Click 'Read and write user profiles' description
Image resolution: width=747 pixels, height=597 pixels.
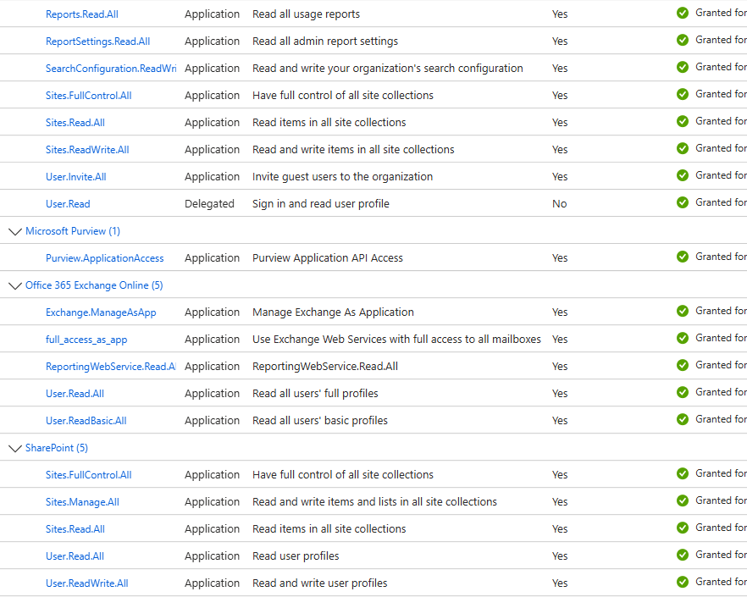[319, 583]
